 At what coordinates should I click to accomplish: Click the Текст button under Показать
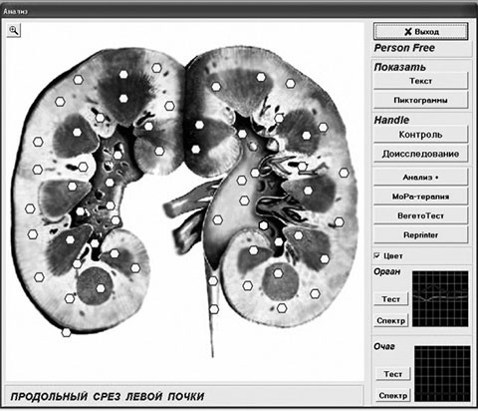(x=420, y=81)
